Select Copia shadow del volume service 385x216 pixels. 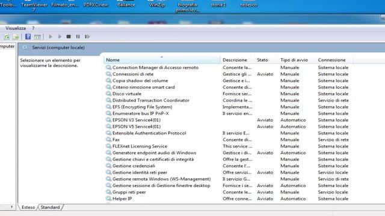click(x=140, y=80)
